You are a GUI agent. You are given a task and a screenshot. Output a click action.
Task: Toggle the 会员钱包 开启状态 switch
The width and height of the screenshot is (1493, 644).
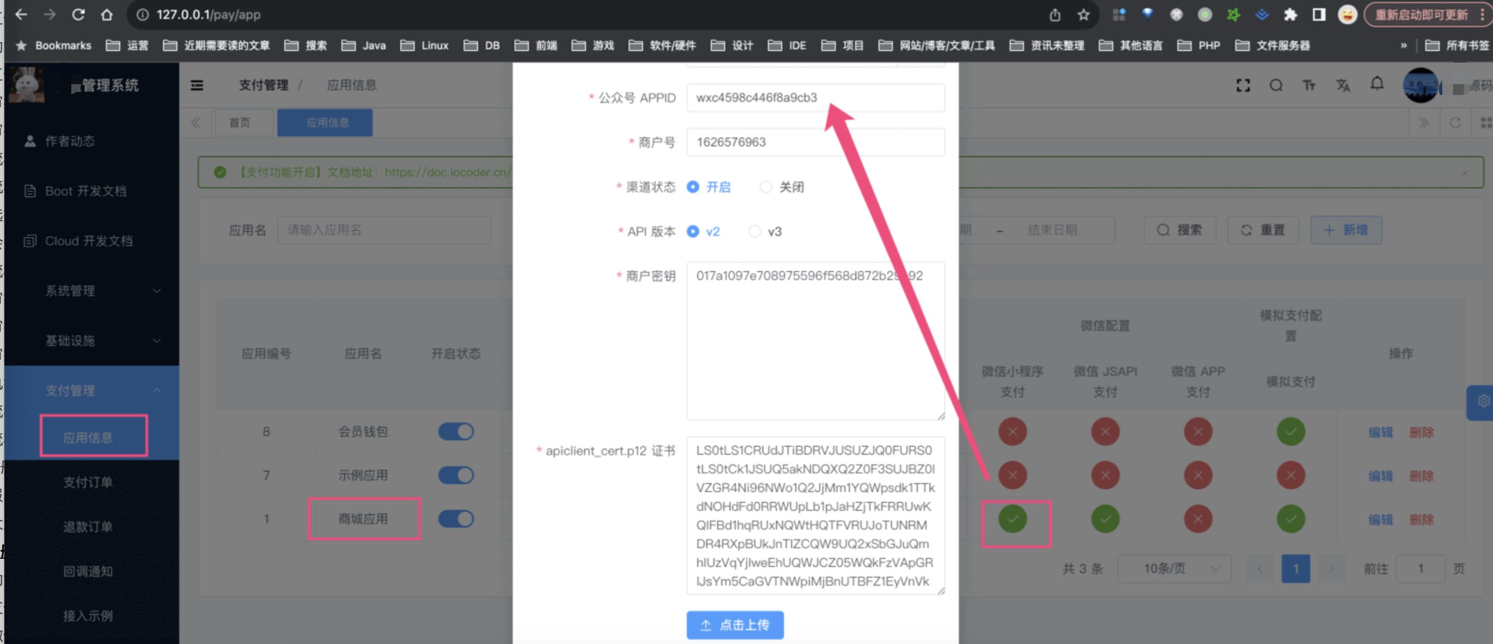click(x=456, y=431)
